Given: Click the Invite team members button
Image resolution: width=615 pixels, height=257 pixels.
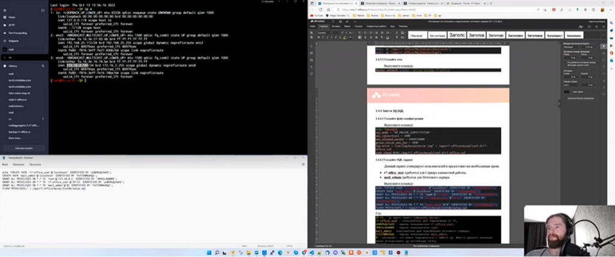Looking at the screenshot, I should coord(24,148).
